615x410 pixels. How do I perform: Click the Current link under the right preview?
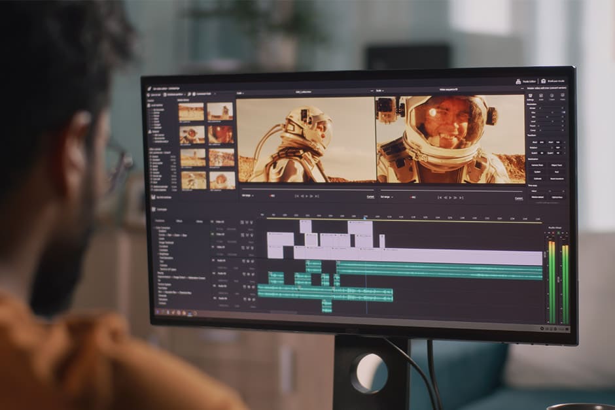(x=519, y=197)
